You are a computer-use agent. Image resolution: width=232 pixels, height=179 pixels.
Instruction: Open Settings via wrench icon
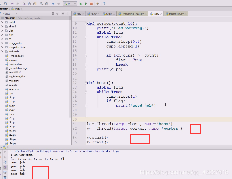coord(98,4)
